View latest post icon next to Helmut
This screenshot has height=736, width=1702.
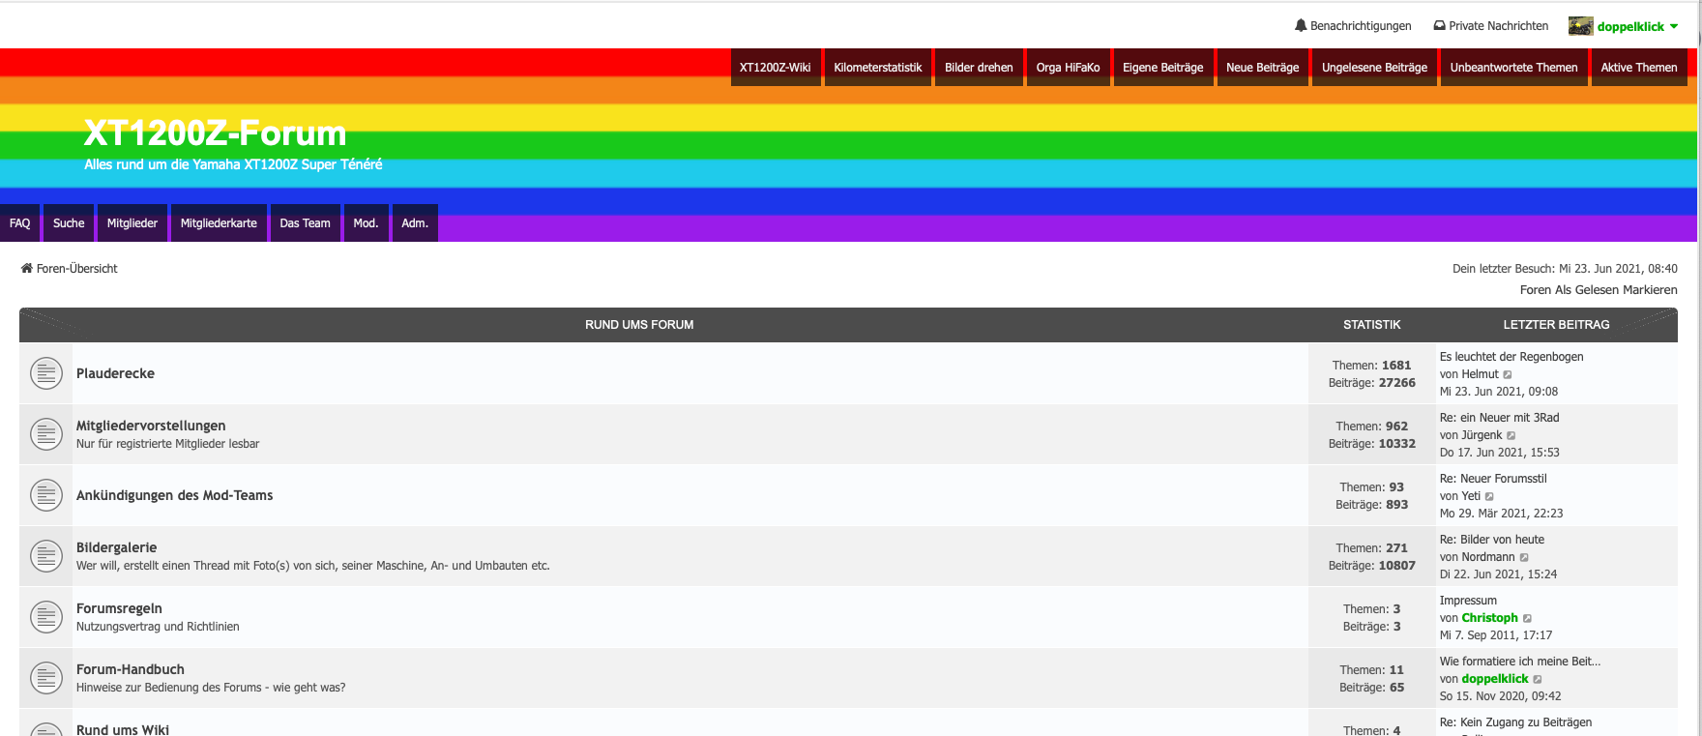point(1508,375)
